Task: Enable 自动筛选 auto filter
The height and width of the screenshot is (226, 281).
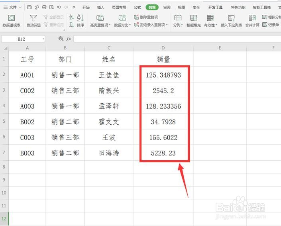Action: click(x=33, y=21)
